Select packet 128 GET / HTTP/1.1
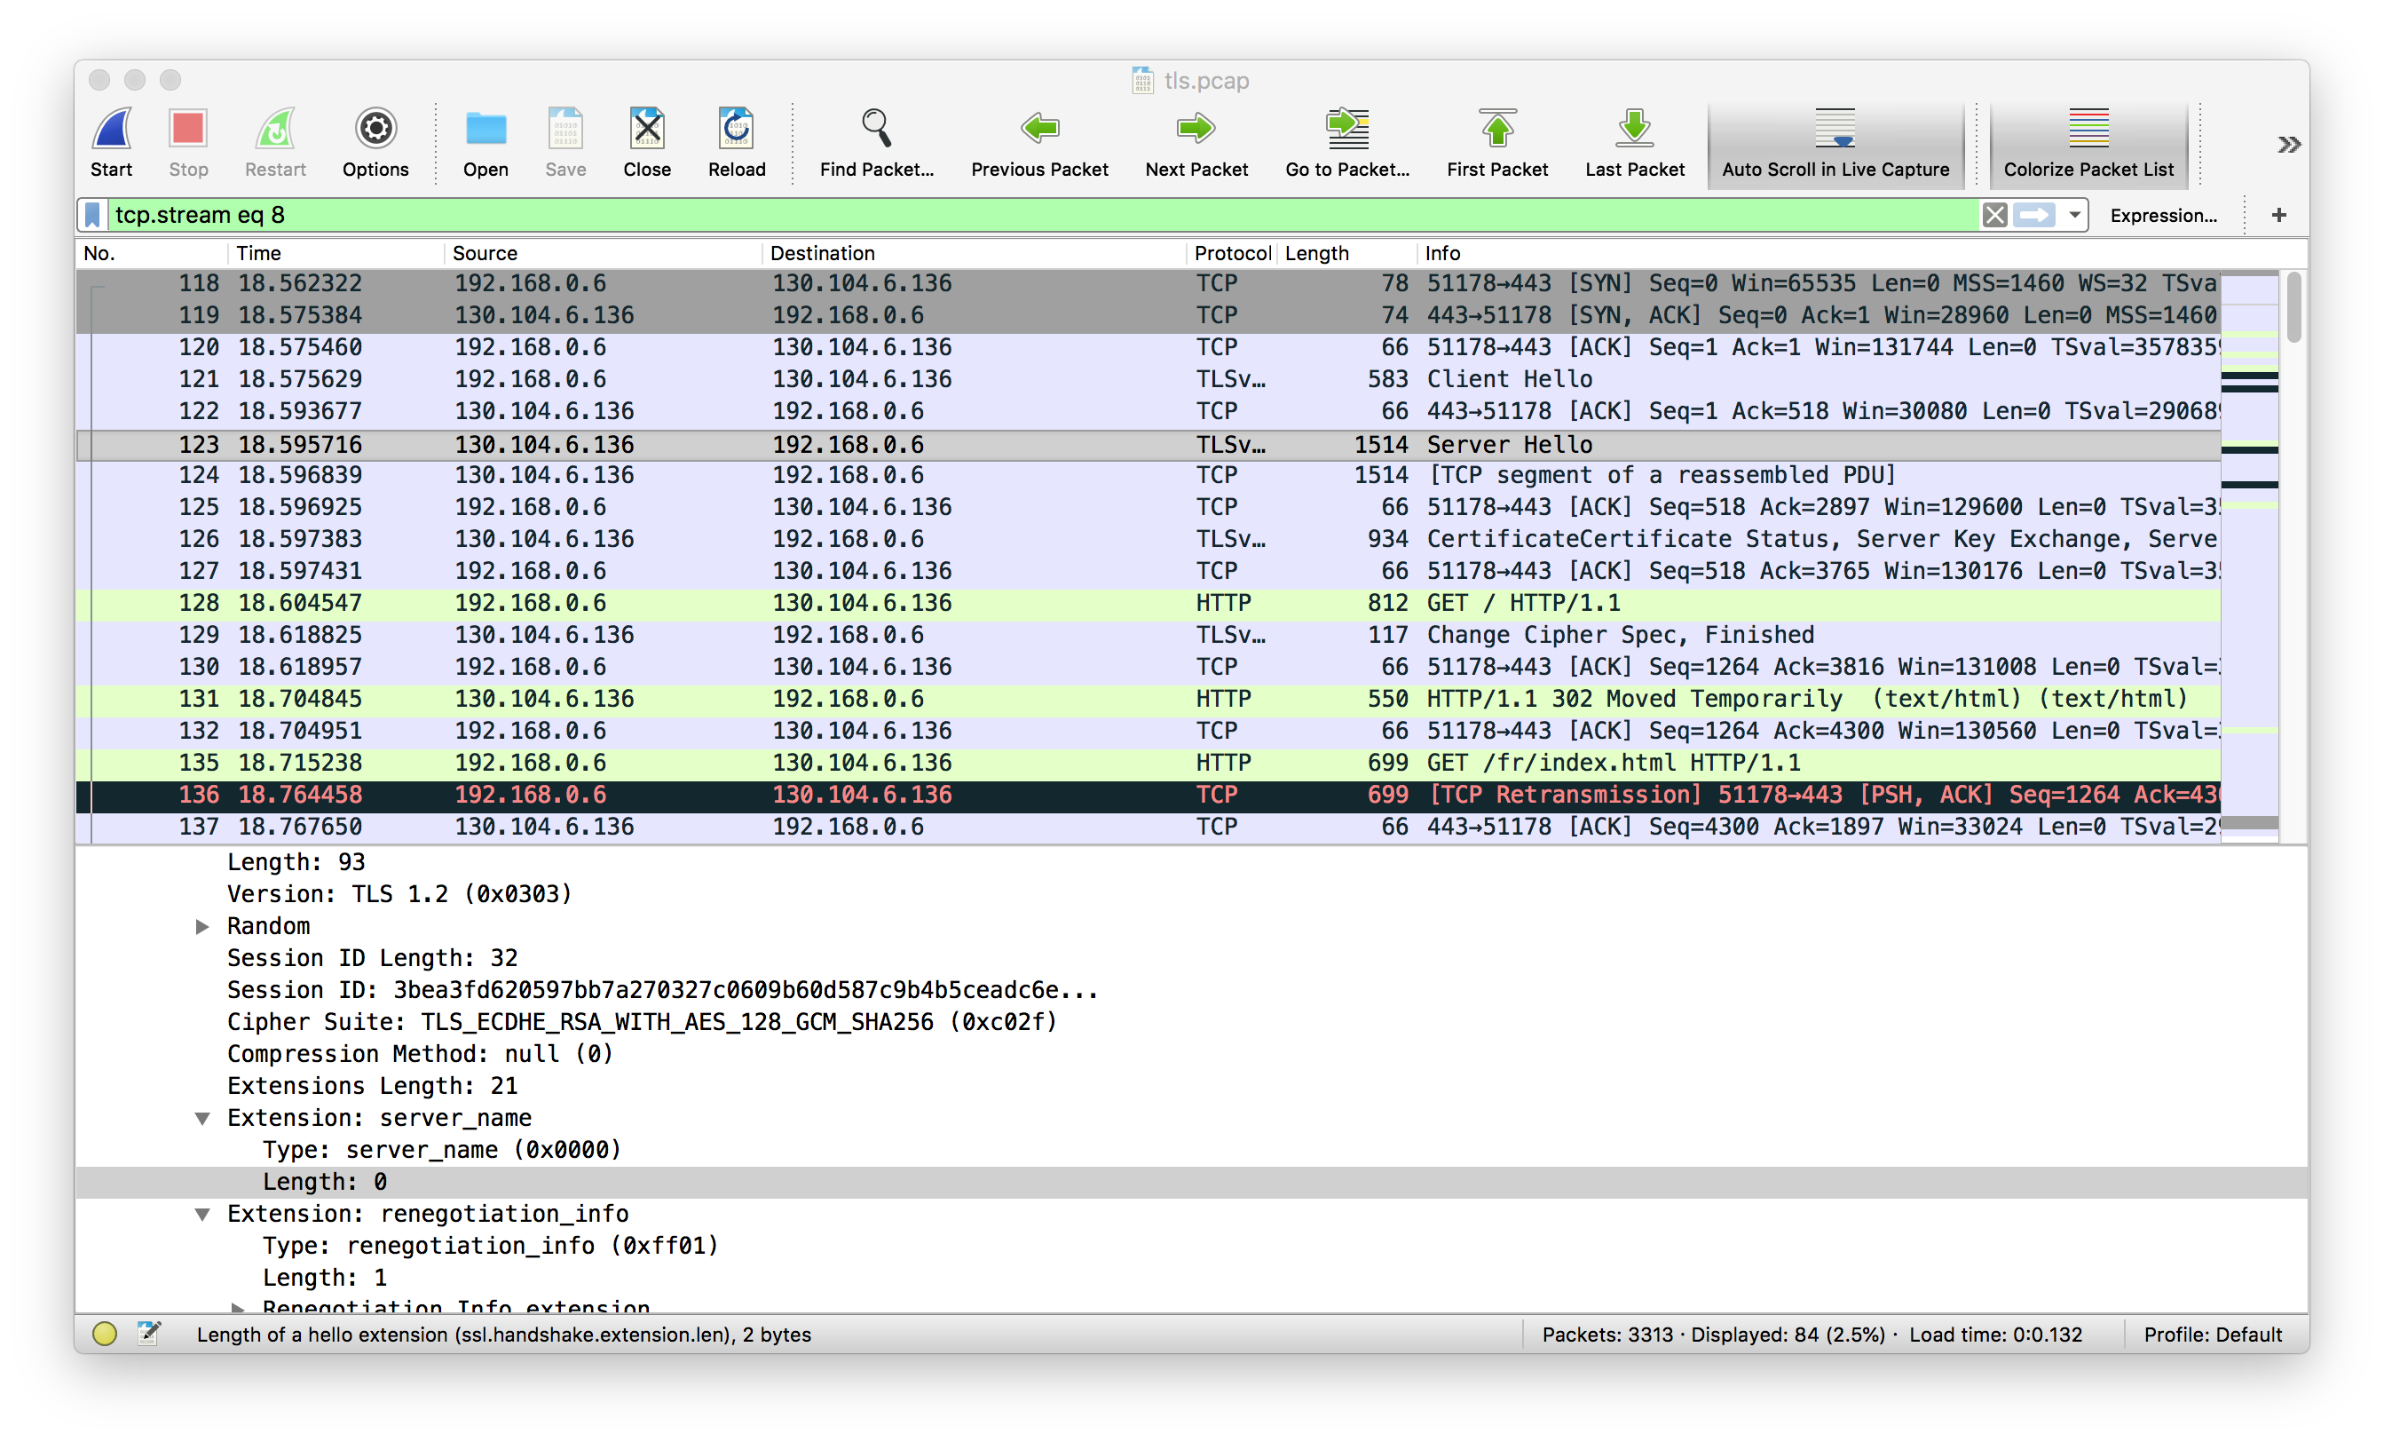The image size is (2384, 1442). [1149, 603]
